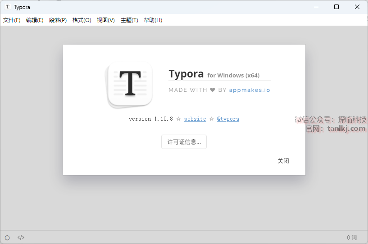Toggle source code mode icon

21,238
